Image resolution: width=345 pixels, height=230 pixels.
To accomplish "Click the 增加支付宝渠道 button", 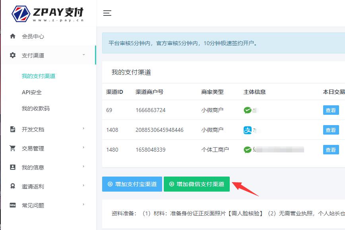I will 132,184.
